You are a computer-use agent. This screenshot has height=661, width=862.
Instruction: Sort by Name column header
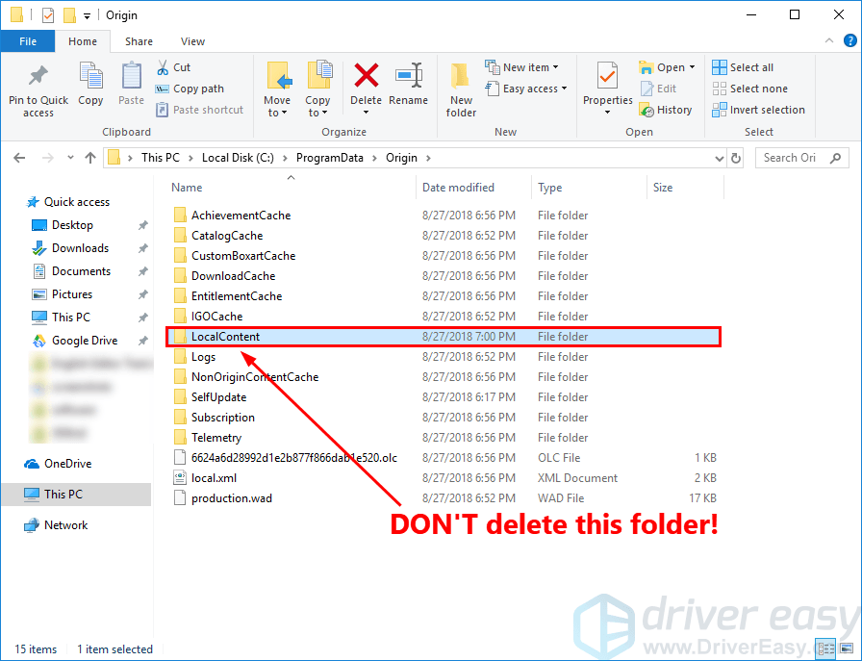coord(187,188)
